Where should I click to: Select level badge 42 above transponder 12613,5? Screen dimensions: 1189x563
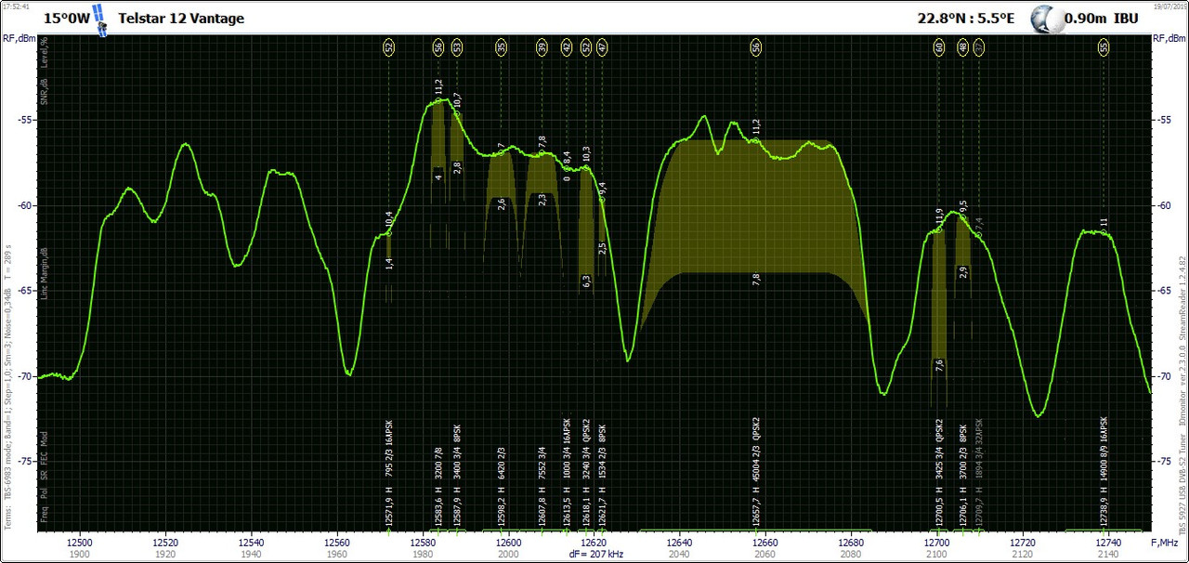(x=567, y=46)
